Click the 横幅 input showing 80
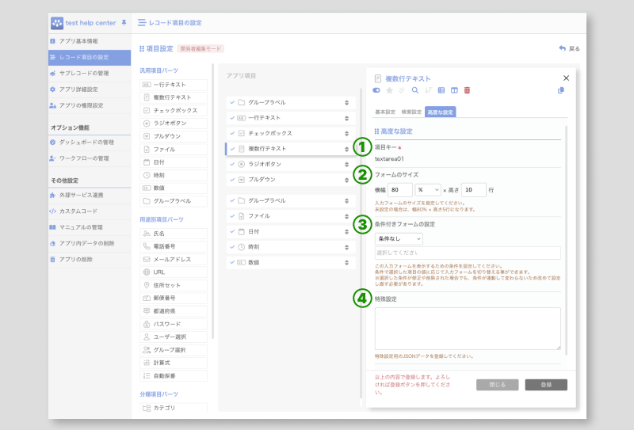 tap(400, 190)
